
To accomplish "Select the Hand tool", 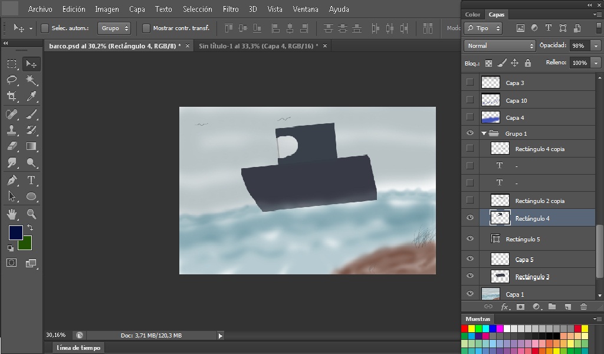I will [x=12, y=214].
